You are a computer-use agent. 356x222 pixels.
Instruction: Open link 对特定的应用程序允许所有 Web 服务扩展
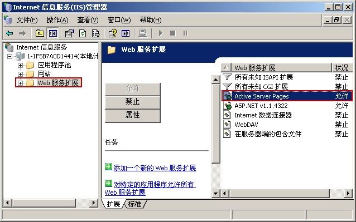coord(150,188)
